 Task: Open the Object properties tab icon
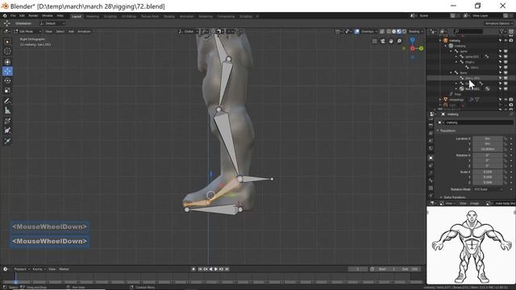tap(431, 158)
